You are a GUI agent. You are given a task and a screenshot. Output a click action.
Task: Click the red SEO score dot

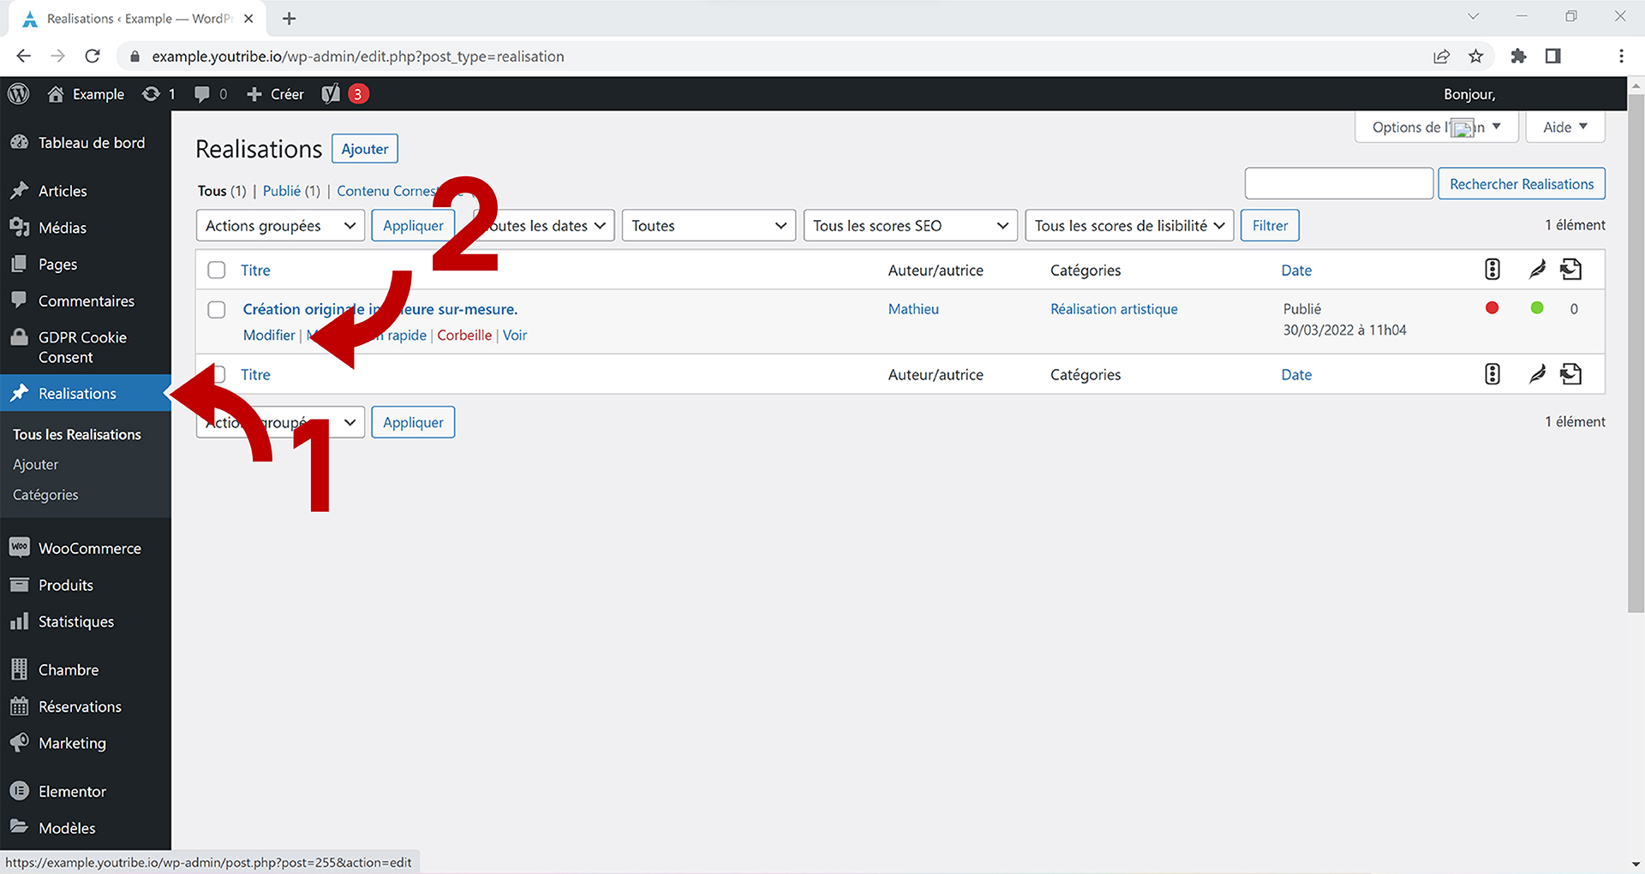(1492, 308)
